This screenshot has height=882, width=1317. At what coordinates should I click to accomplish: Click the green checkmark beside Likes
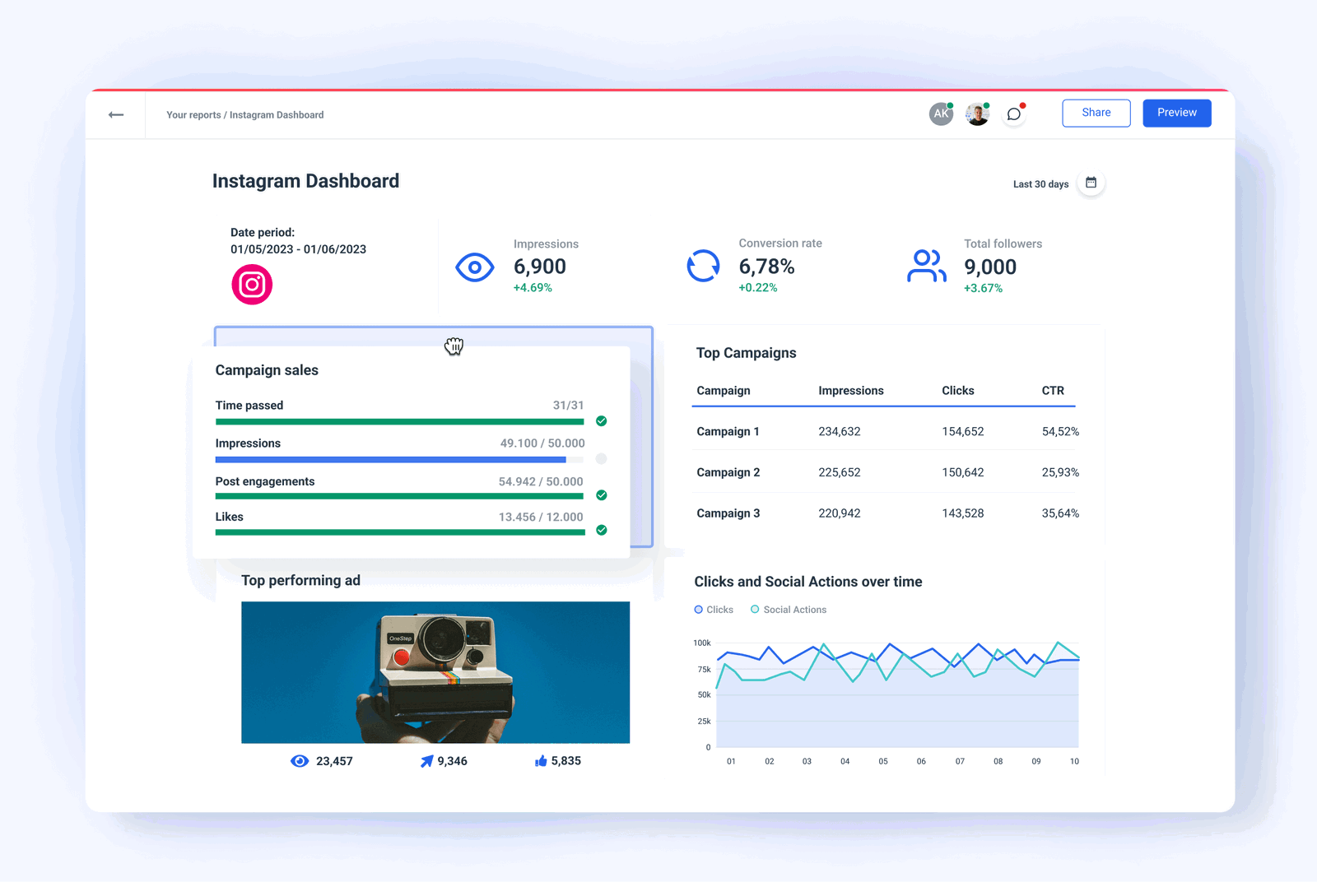click(601, 531)
